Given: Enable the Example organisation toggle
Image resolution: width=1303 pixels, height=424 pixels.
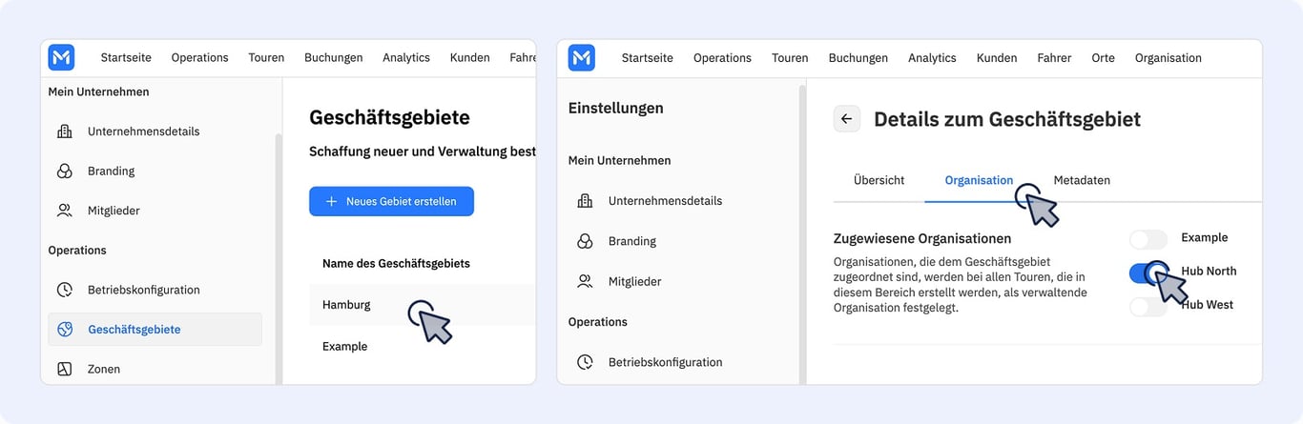Looking at the screenshot, I should coord(1148,239).
